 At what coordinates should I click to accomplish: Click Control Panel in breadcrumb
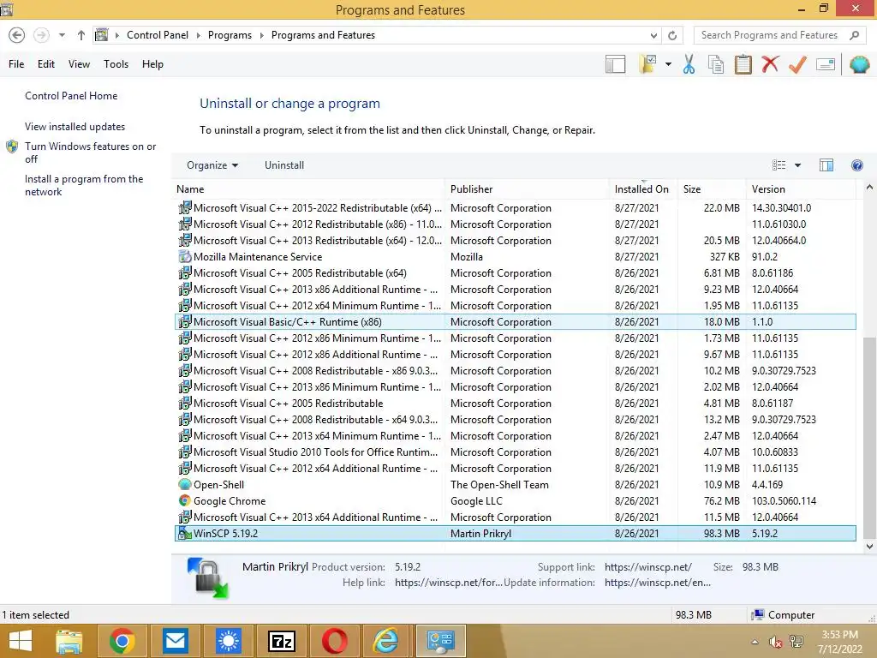158,35
